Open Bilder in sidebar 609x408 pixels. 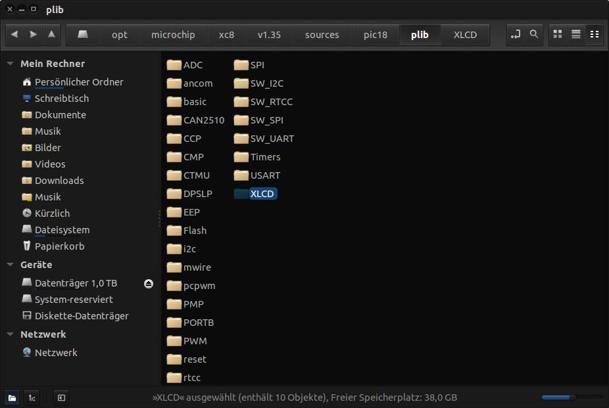pos(48,148)
